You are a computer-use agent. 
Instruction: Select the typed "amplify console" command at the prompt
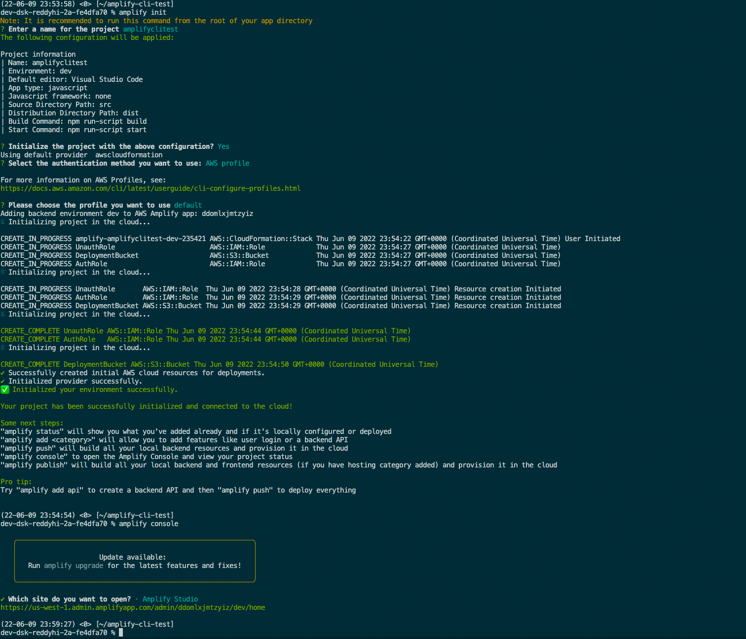149,524
